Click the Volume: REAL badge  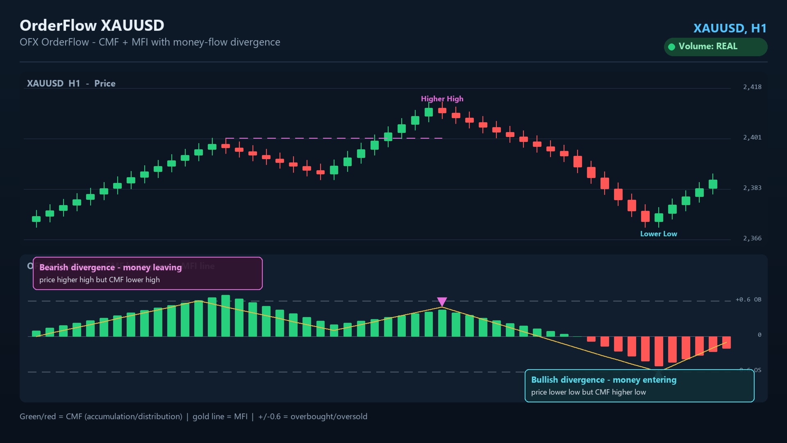pyautogui.click(x=715, y=47)
